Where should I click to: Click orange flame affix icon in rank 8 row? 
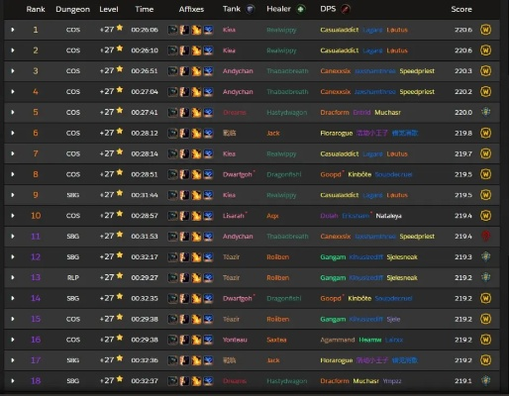196,174
